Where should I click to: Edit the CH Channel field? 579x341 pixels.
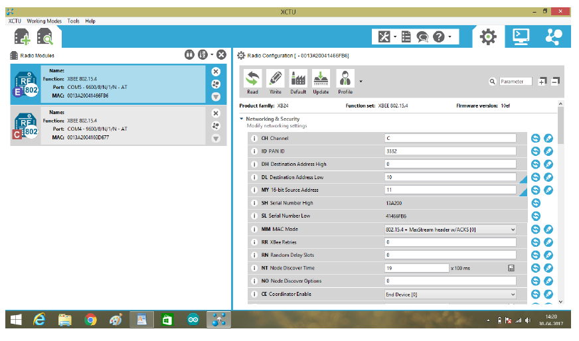(450, 138)
